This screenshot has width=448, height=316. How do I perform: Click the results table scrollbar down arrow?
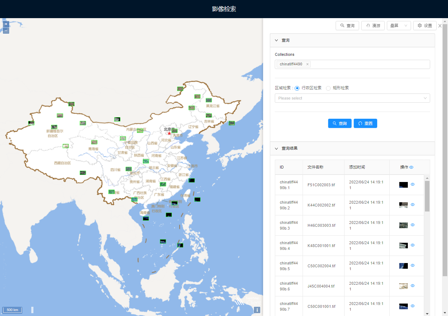[x=427, y=314]
